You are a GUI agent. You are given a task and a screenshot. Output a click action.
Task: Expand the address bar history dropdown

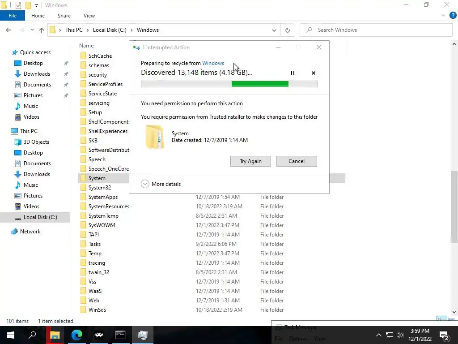(x=274, y=30)
